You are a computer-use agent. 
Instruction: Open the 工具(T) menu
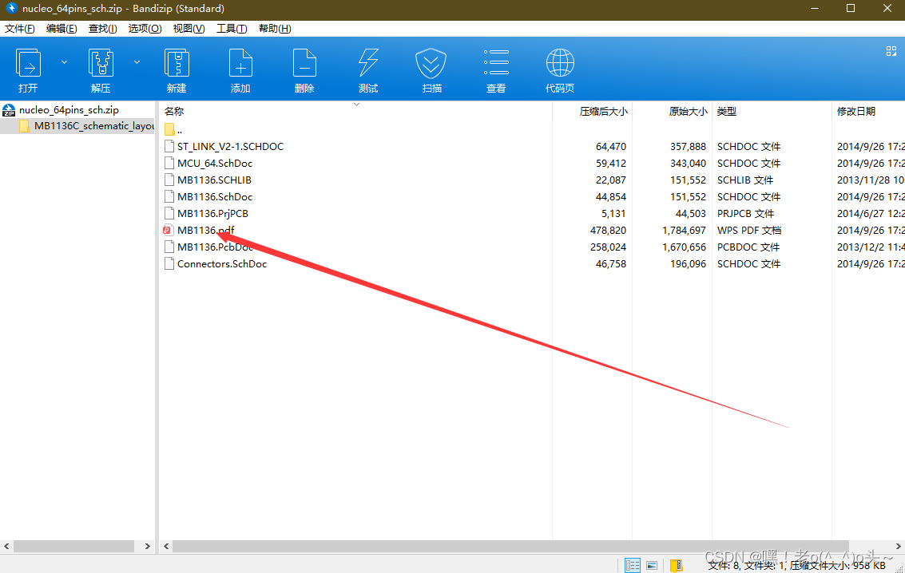[x=232, y=29]
